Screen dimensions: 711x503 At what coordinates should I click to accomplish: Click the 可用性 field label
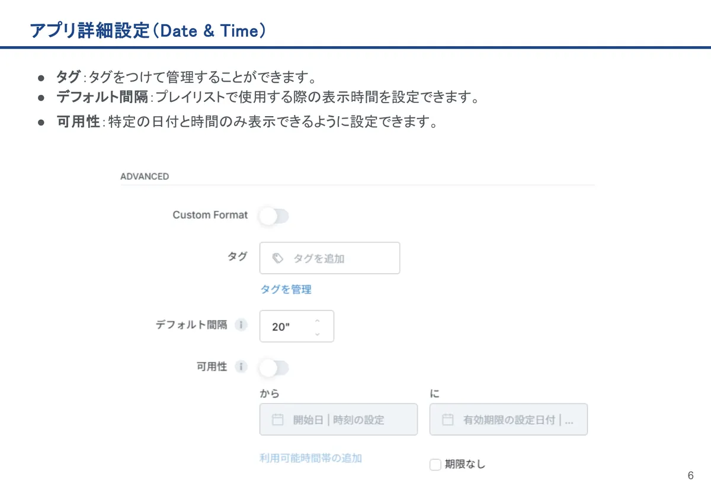tap(212, 367)
